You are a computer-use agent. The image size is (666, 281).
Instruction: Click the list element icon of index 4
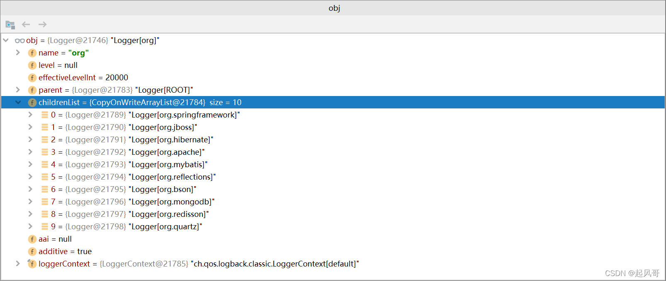(x=44, y=164)
